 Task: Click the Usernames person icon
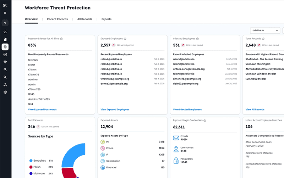tap(176, 149)
